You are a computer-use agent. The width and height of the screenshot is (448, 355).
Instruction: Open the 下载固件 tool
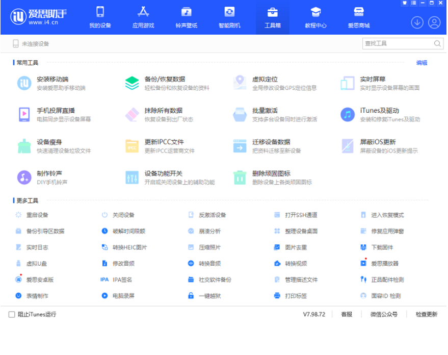377,247
